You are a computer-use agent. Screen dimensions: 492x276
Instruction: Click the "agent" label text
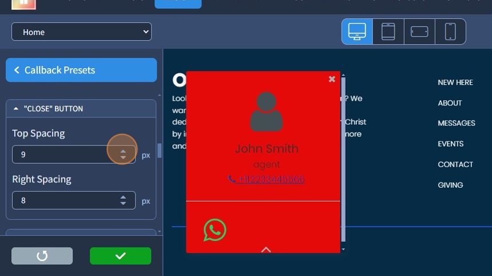pos(267,164)
